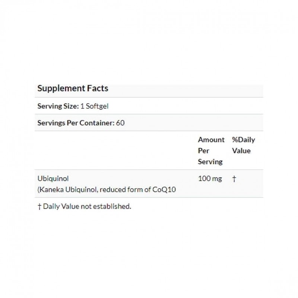298x298 pixels.
Task: Select the 60 servings value
Action: tap(120, 123)
